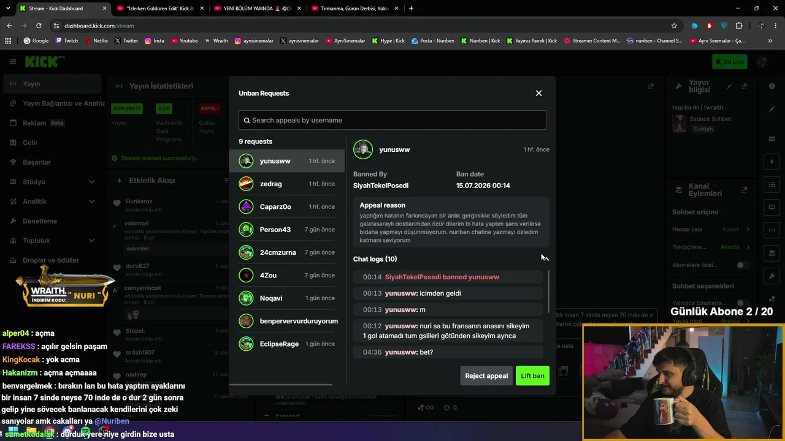Open benpervervurduruyorum's unban request
This screenshot has width=785, height=441.
287,321
